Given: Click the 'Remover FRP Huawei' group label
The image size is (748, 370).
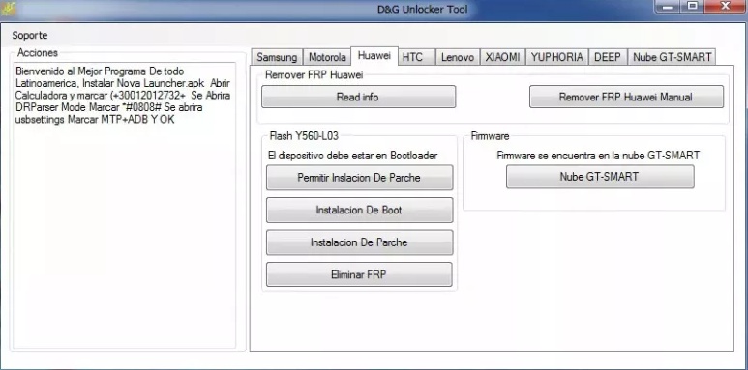Looking at the screenshot, I should 314,74.
